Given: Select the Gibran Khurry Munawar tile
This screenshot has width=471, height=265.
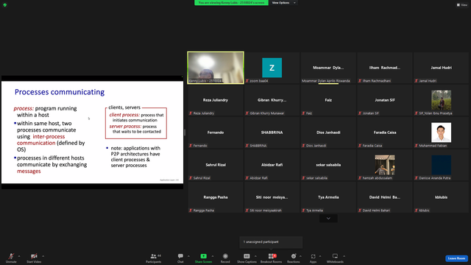Looking at the screenshot, I should [x=272, y=100].
